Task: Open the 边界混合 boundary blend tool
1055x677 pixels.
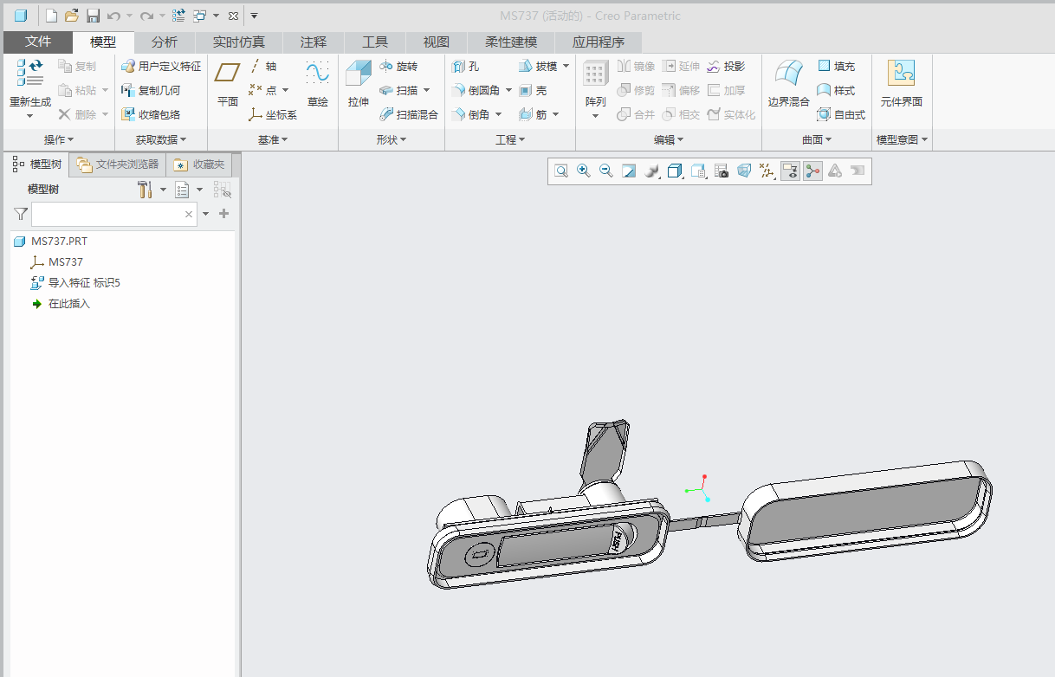Action: [x=788, y=84]
